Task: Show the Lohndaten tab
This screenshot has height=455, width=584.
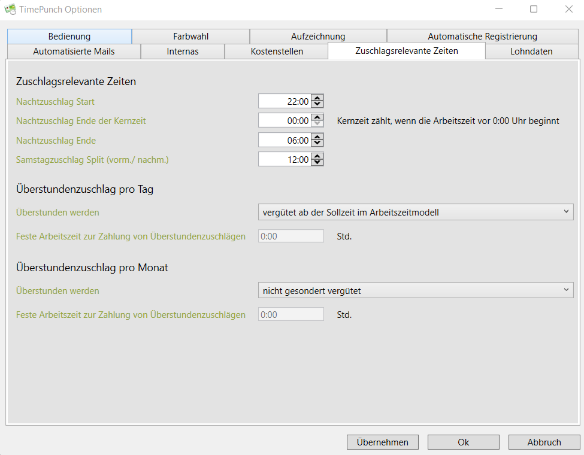Action: [531, 51]
